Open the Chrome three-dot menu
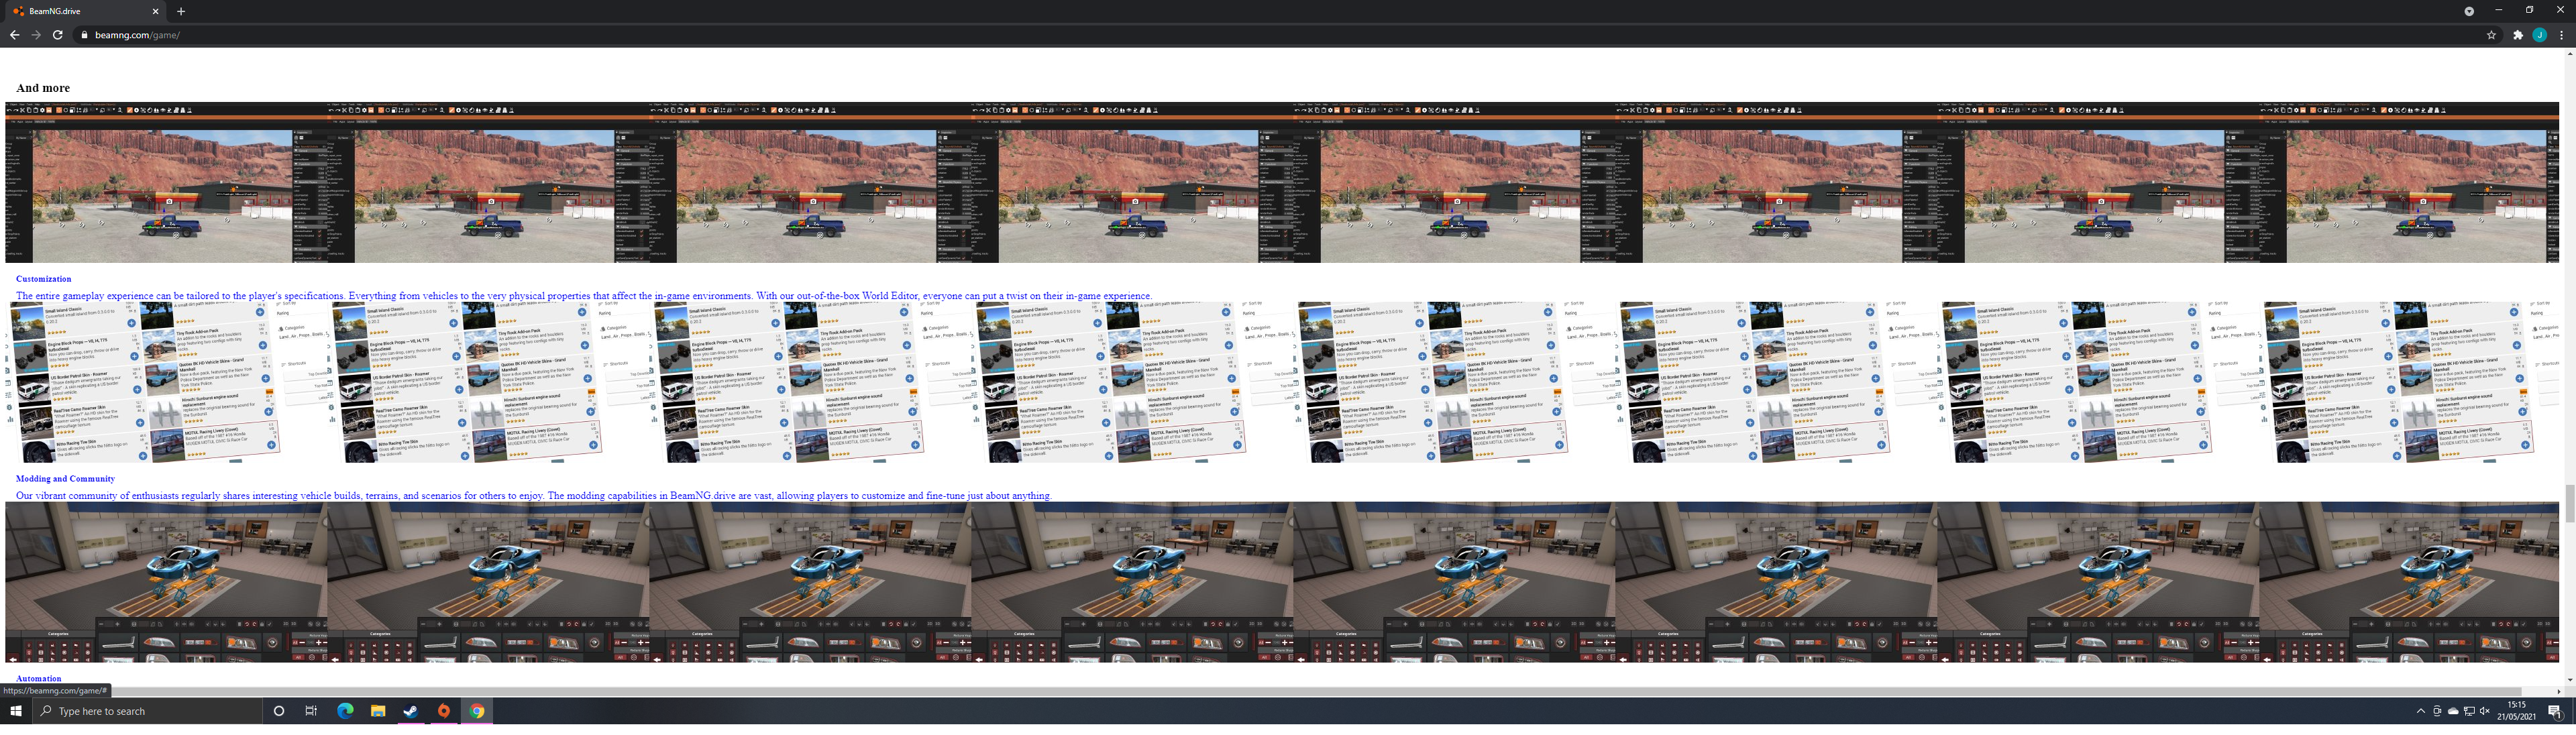Viewport: 2576px width, 735px height. [x=2561, y=35]
